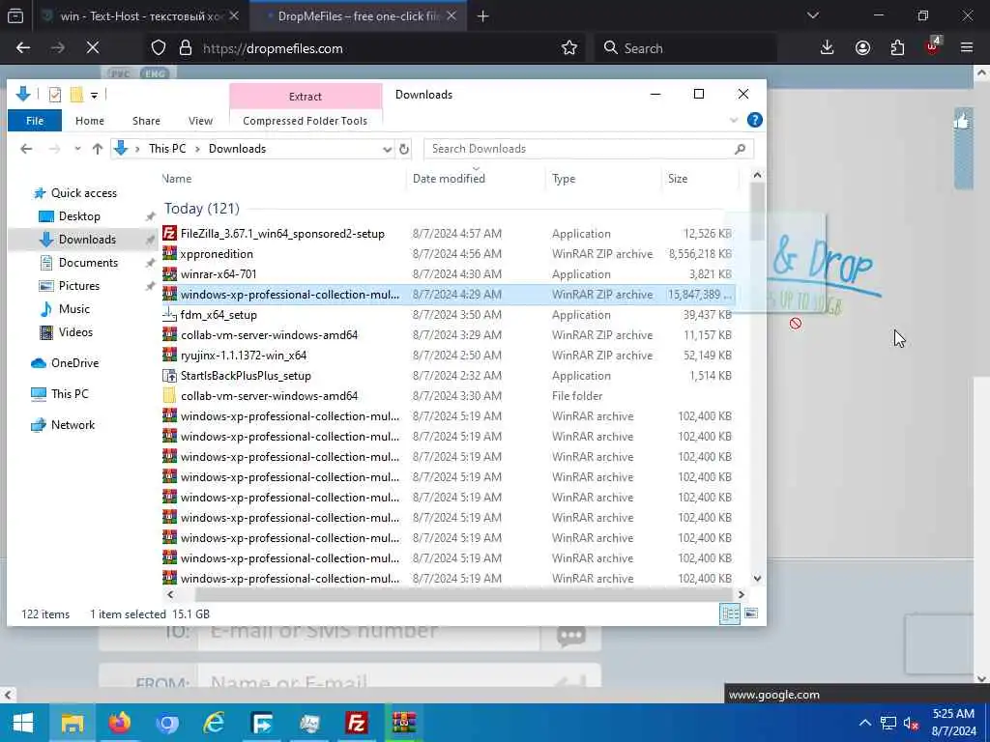Select Network in navigation pane
The width and height of the screenshot is (990, 742).
[x=73, y=425]
